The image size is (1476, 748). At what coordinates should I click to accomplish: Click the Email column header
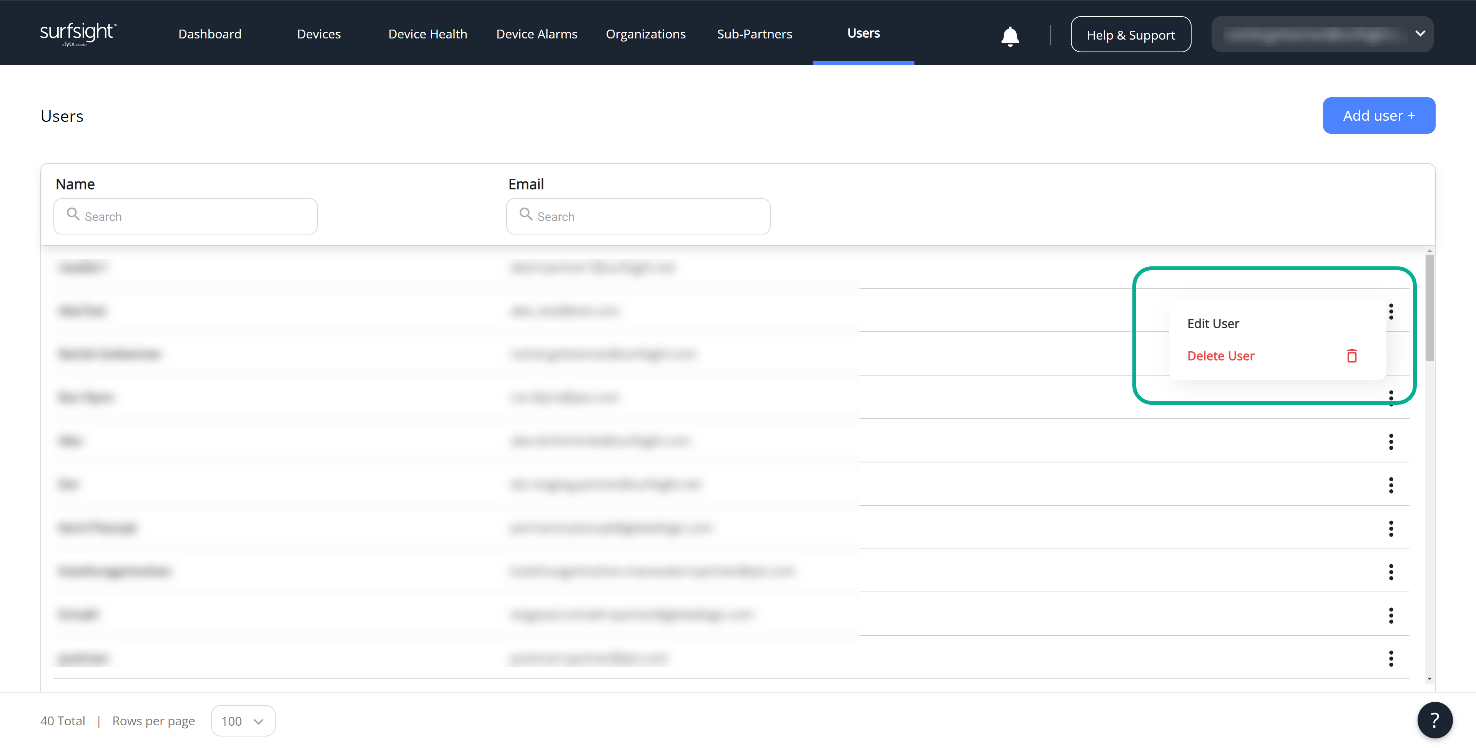click(525, 184)
